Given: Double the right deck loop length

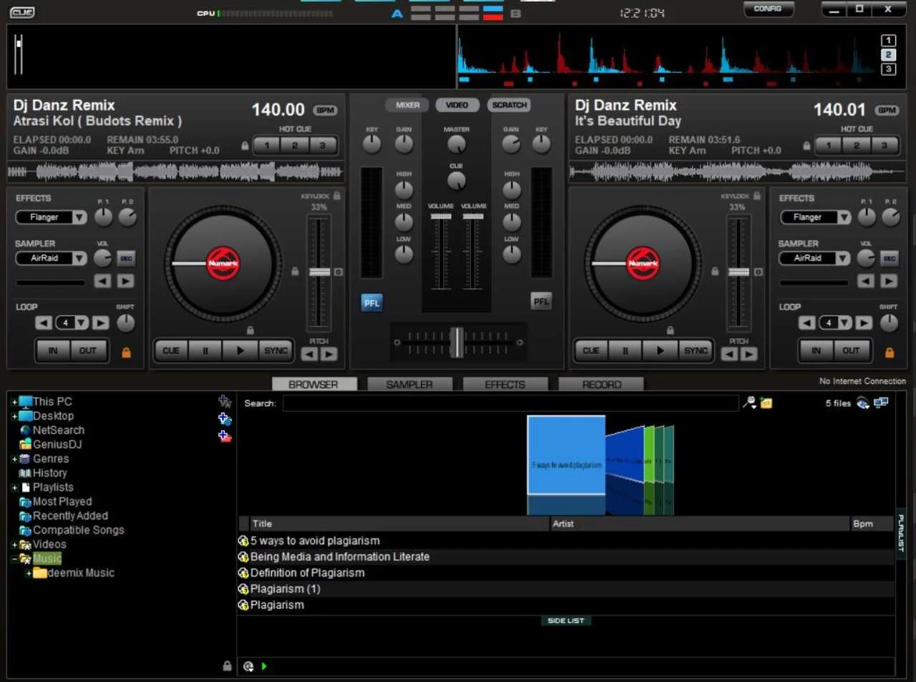Looking at the screenshot, I should tap(864, 323).
